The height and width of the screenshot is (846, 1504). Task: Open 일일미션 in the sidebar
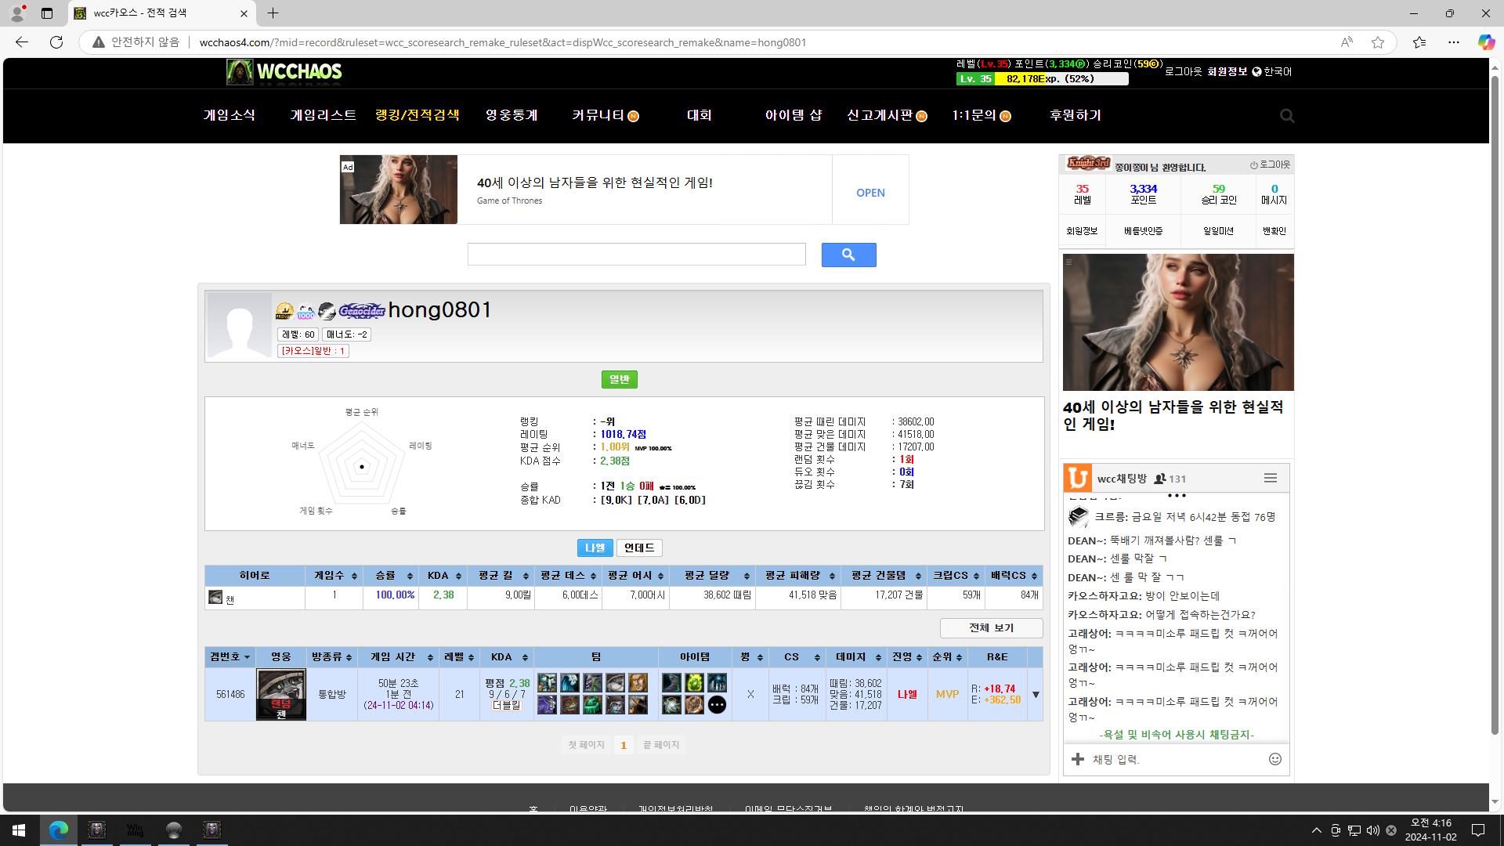[1218, 231]
